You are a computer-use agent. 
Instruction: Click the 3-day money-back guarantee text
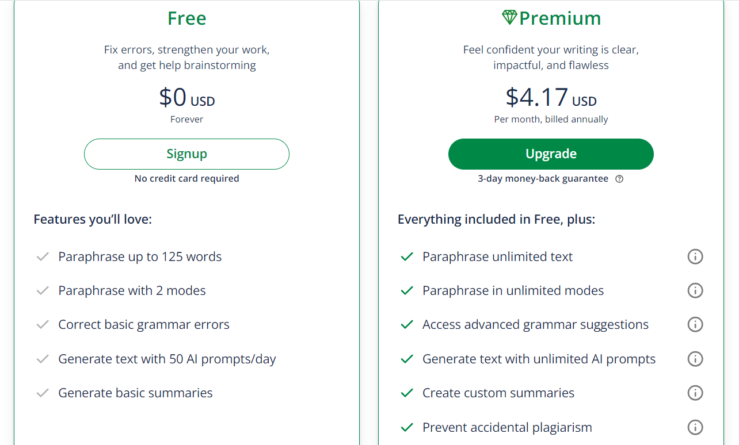coord(543,179)
